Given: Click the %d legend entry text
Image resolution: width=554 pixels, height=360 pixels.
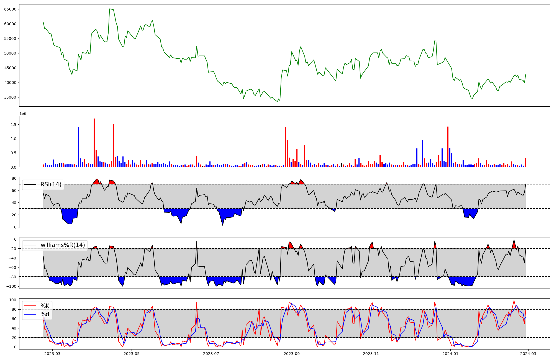Looking at the screenshot, I should click(x=45, y=314).
